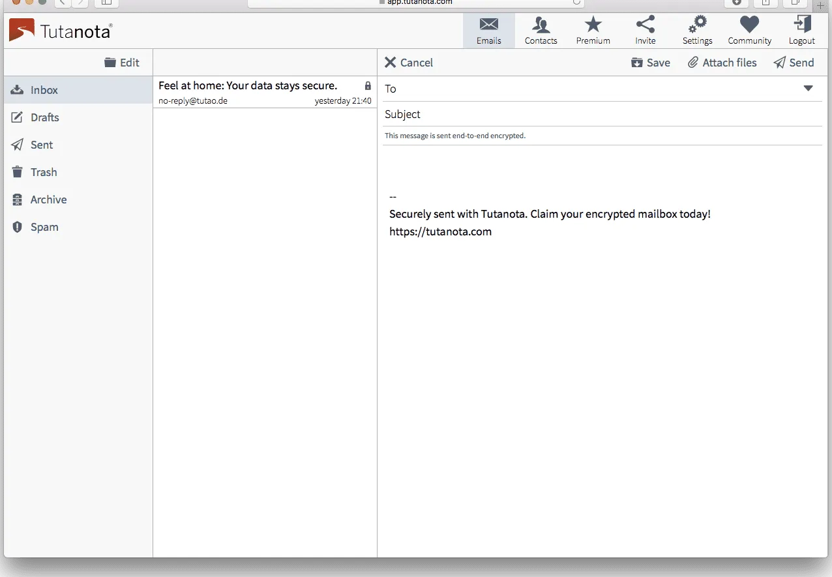Click the Community heart icon
The height and width of the screenshot is (577, 832).
749,26
